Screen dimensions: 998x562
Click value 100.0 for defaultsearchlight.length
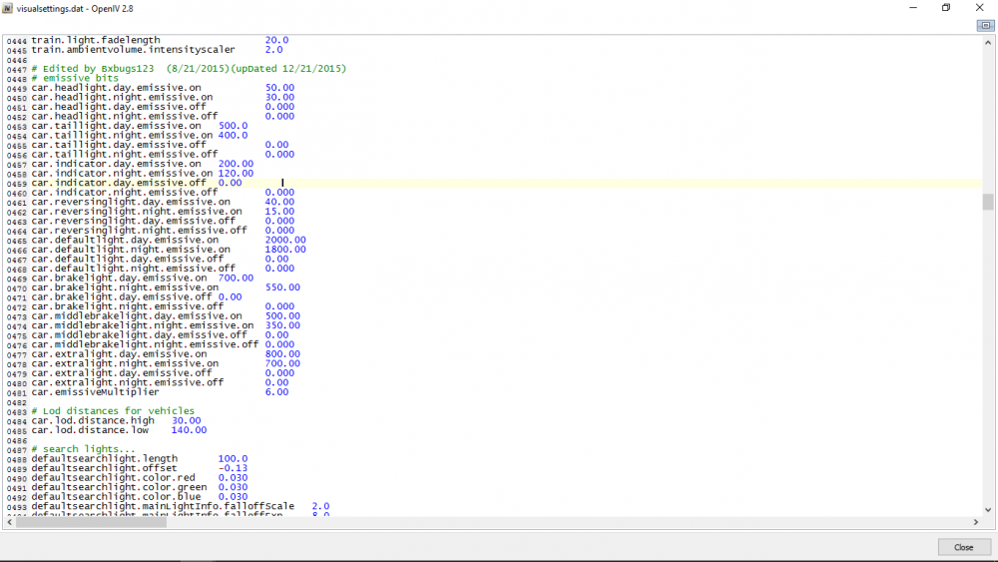click(233, 459)
